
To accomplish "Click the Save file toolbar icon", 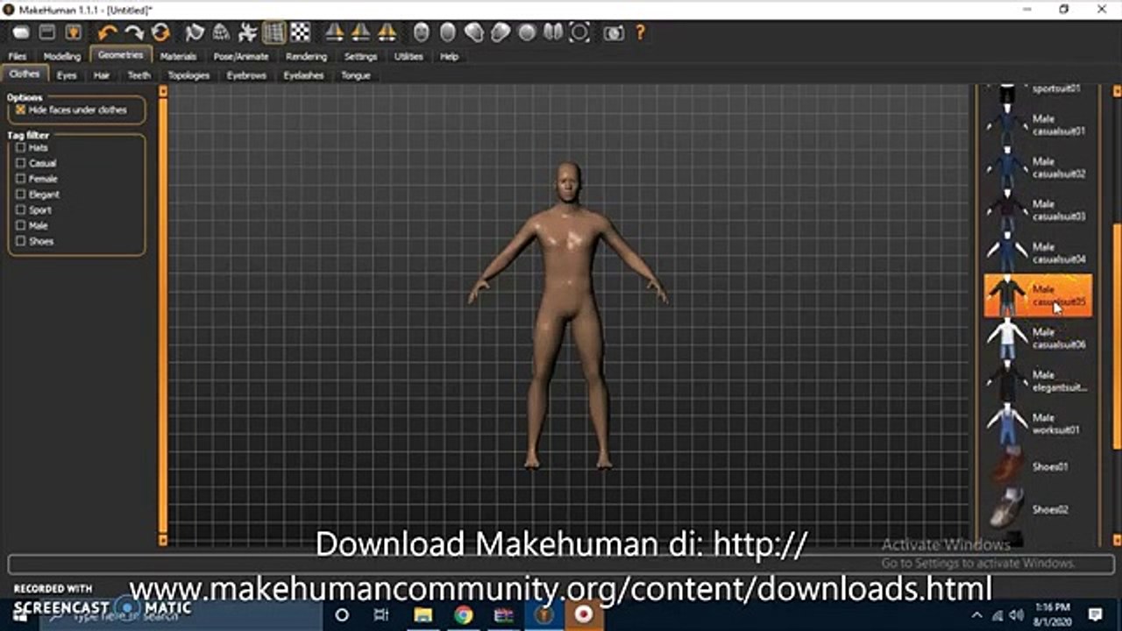I will (74, 33).
